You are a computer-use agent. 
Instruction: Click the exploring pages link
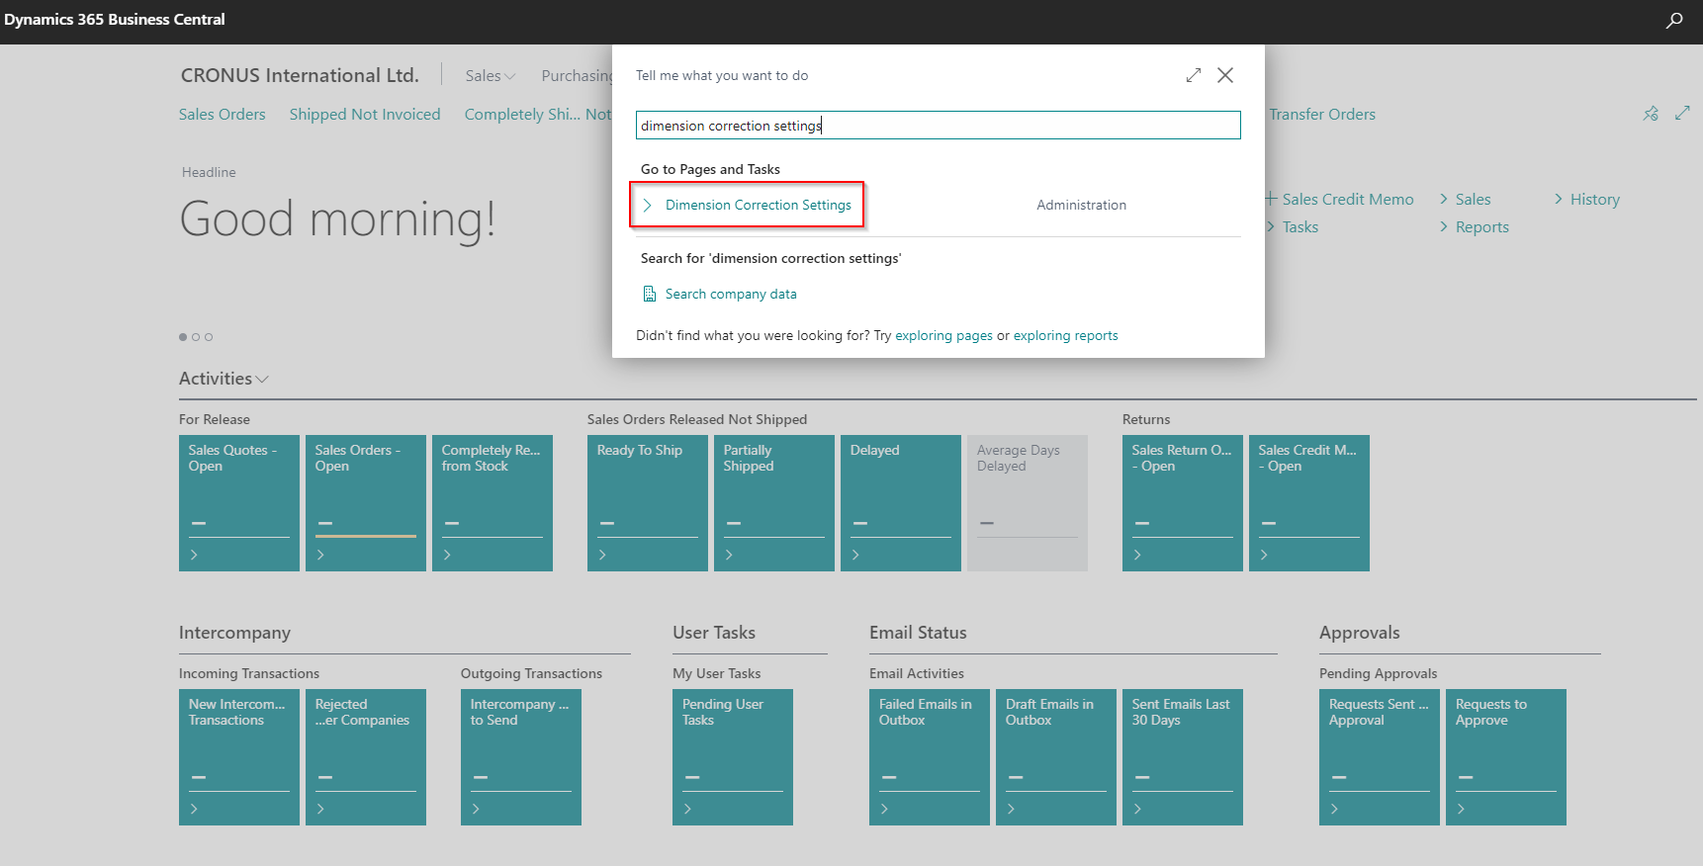click(943, 336)
